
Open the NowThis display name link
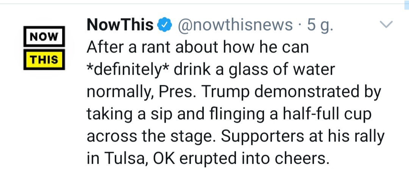point(120,25)
